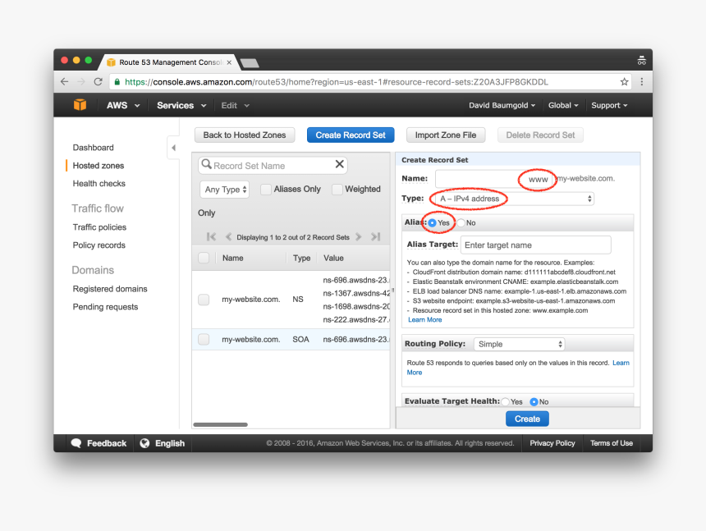
Task: Click Import Zone File button
Action: tap(446, 135)
